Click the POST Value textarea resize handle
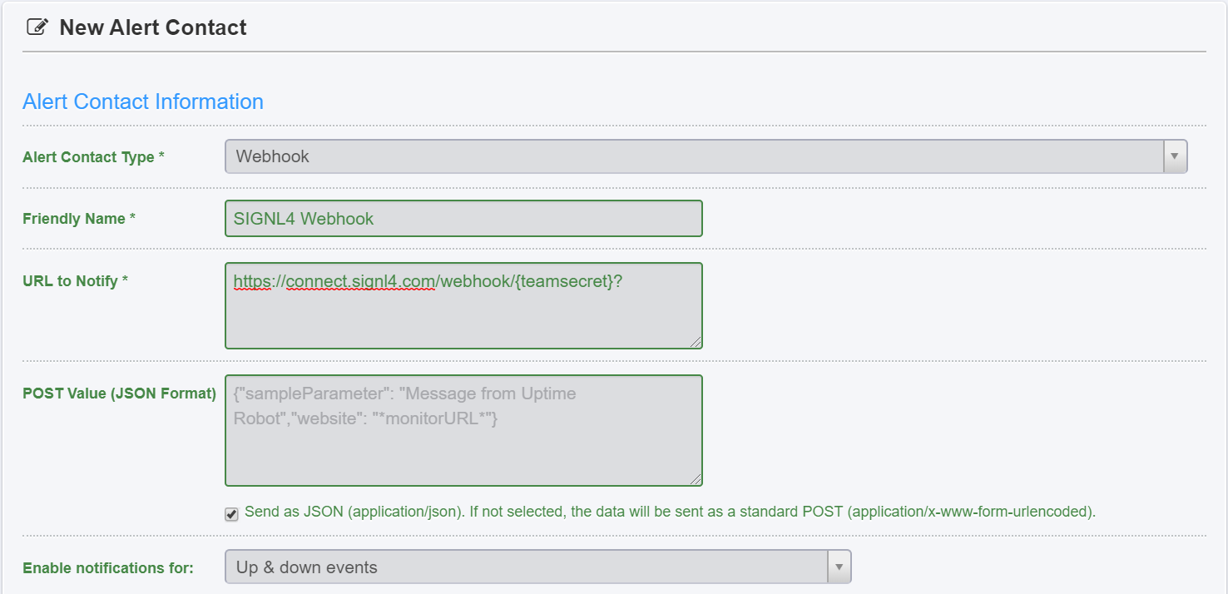Viewport: 1228px width, 594px height. [696, 479]
